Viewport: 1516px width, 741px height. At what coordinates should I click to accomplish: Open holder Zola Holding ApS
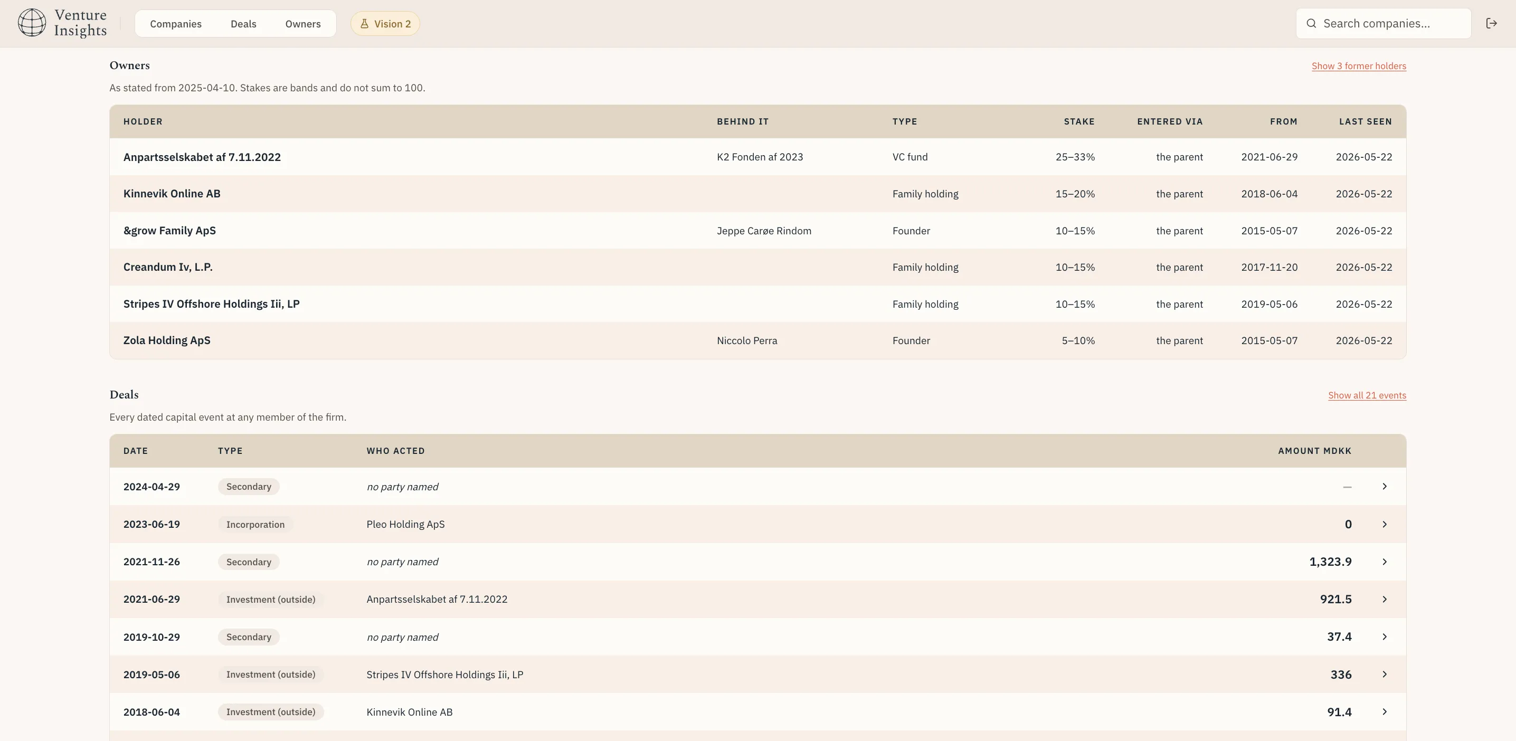point(167,341)
